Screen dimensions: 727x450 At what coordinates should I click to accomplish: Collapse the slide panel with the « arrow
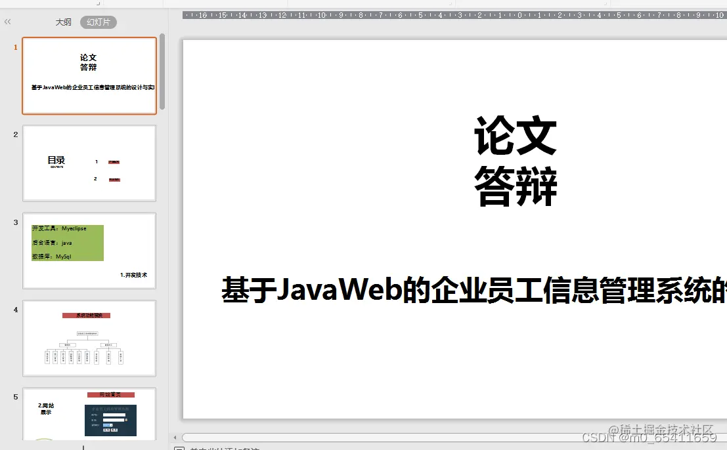(7, 21)
